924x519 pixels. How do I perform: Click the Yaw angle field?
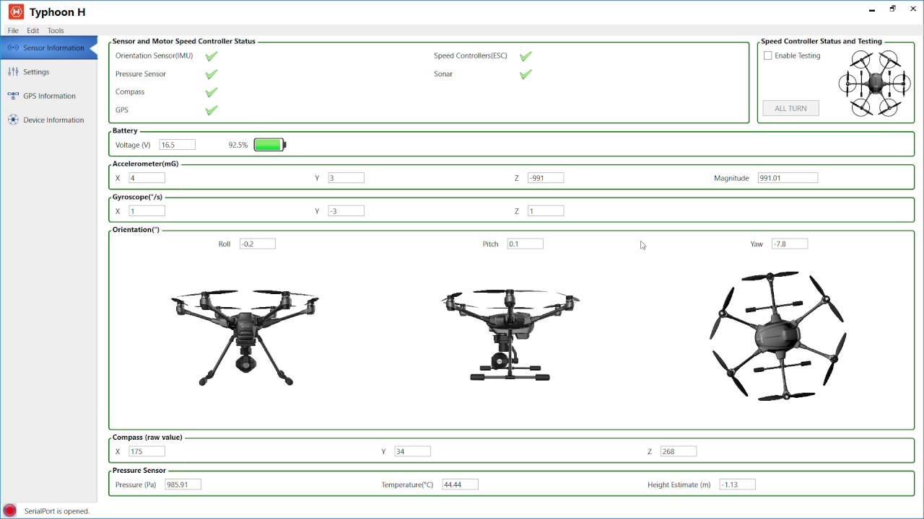click(x=790, y=244)
